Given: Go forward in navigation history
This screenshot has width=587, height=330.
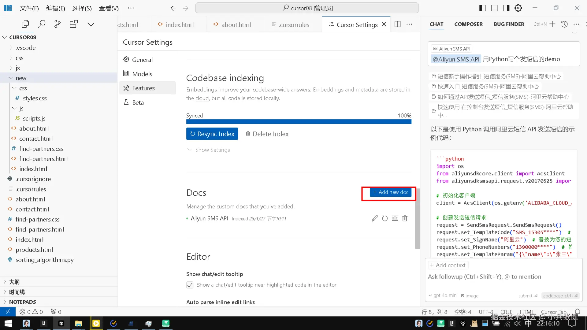Looking at the screenshot, I should (185, 8).
